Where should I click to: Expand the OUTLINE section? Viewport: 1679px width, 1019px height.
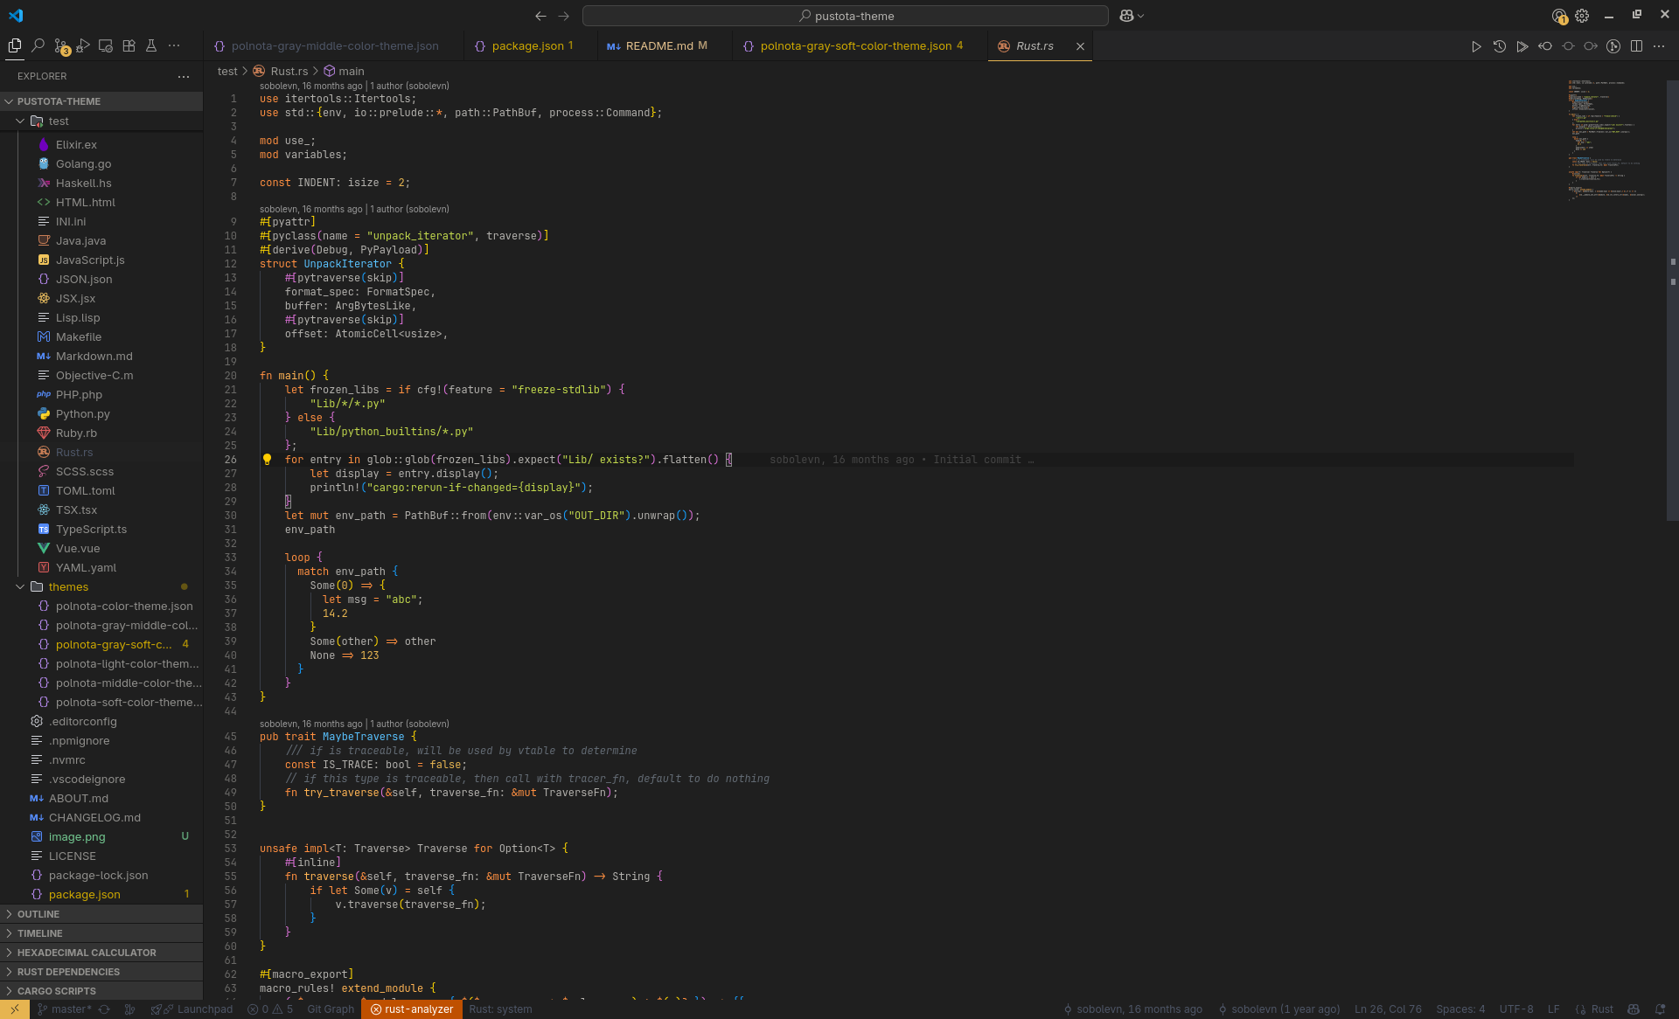pyautogui.click(x=38, y=914)
